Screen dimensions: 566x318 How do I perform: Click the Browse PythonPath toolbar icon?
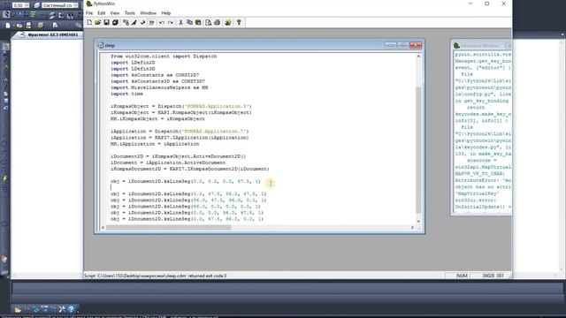tap(126, 22)
